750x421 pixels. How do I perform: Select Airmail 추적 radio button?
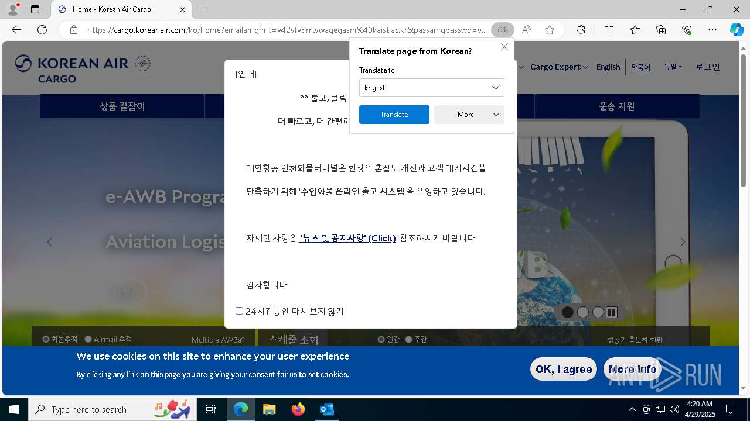[88, 339]
